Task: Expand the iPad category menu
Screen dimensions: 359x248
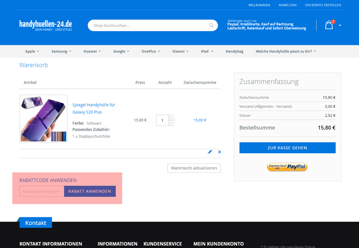Action: (207, 51)
